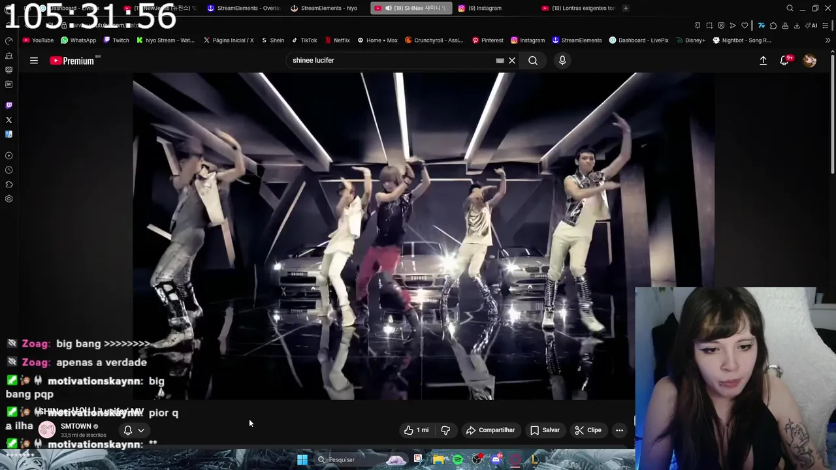This screenshot has height=470, width=836.
Task: Open the Página Inicial / X bookmark
Action: pyautogui.click(x=229, y=40)
